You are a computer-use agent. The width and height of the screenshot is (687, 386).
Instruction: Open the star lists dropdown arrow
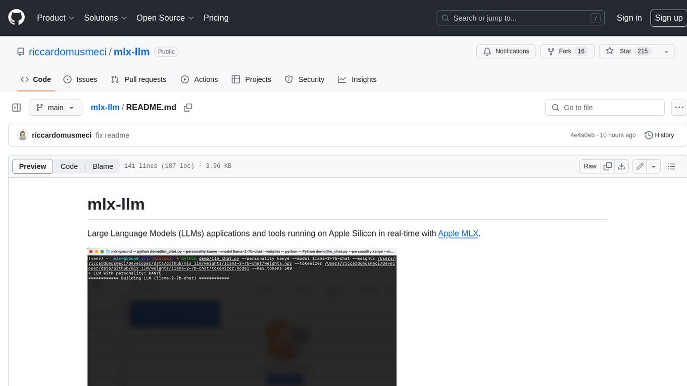pyautogui.click(x=666, y=51)
